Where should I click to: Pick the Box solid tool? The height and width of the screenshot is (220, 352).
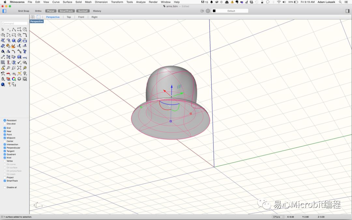14,40
